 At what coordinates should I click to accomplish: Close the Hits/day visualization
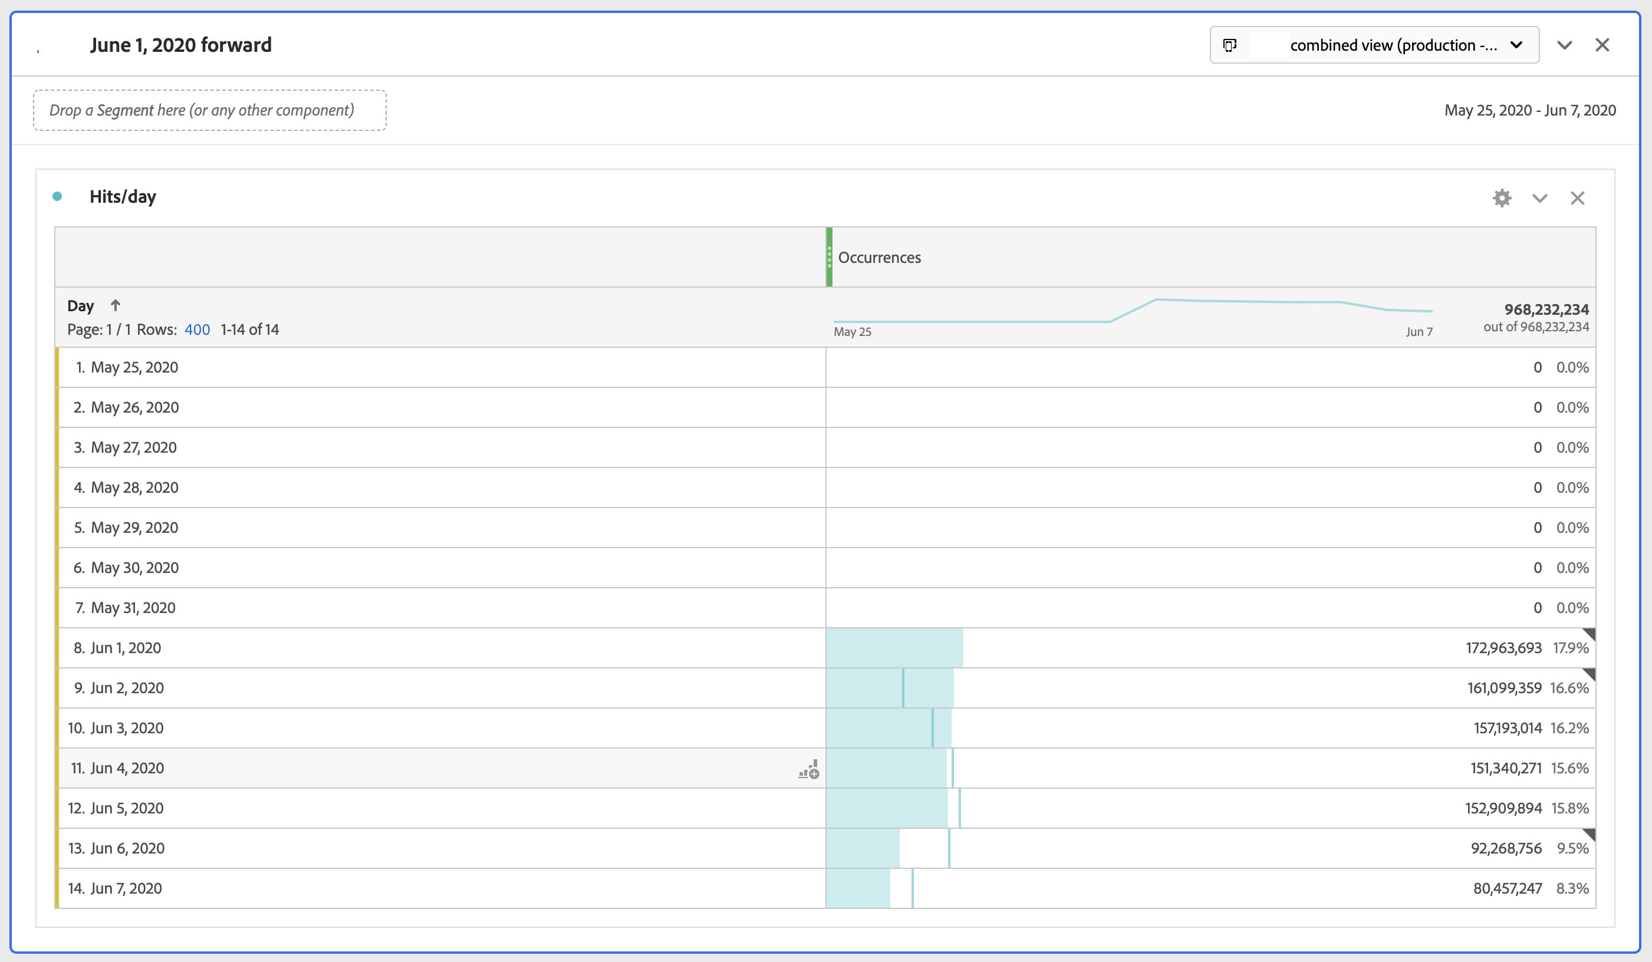click(1577, 198)
